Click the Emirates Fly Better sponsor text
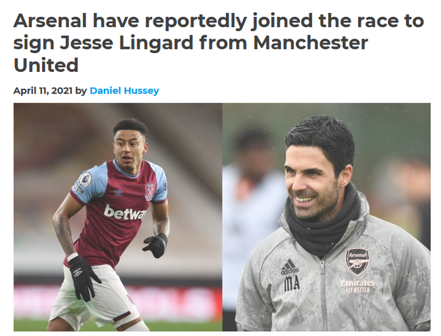 (x=358, y=286)
